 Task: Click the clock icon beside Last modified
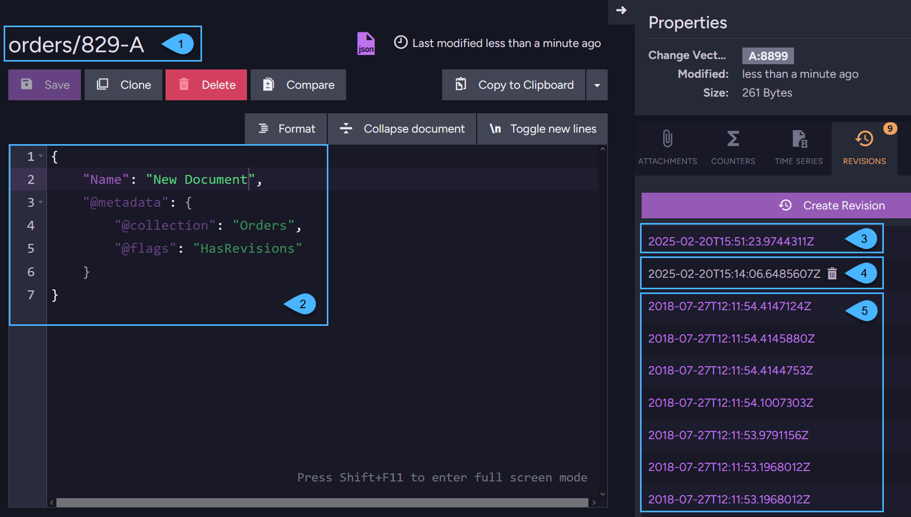[400, 42]
